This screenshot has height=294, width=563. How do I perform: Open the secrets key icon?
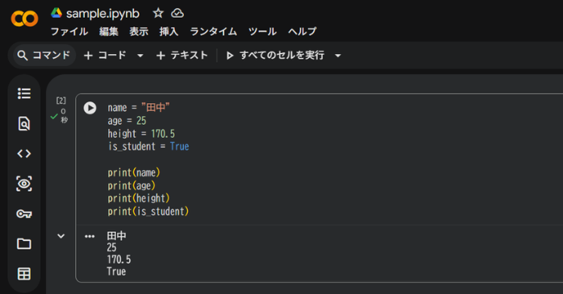[24, 213]
